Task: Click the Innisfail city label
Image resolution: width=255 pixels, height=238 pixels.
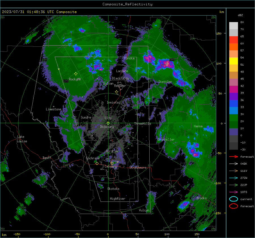Action: coord(114,102)
